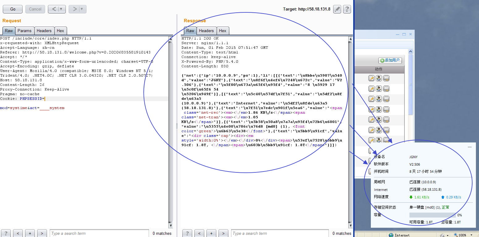Switch Response view to Hex tab
Screen dimensions: 479x237
coord(223,31)
